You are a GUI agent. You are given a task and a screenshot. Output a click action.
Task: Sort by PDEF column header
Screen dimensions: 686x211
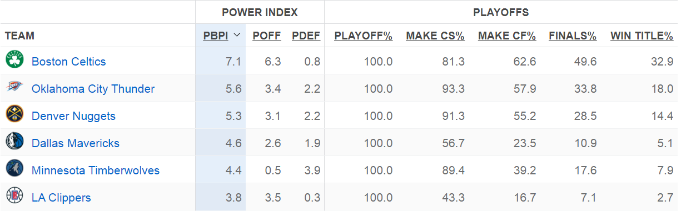click(306, 36)
